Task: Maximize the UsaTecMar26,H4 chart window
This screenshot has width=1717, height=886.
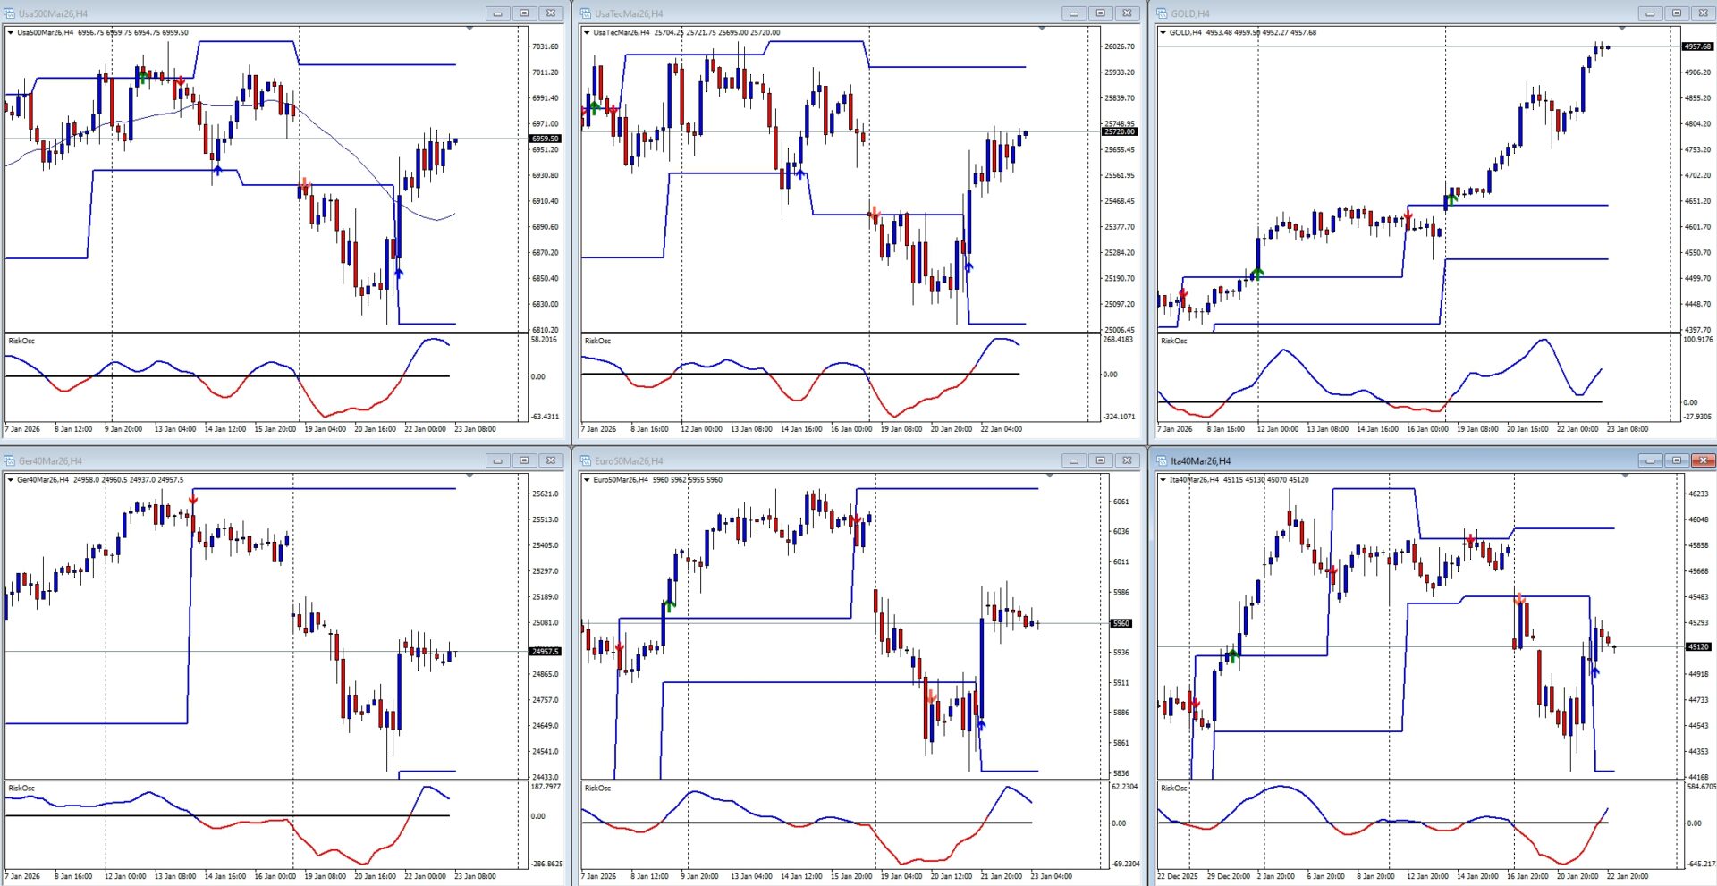Action: (x=1100, y=13)
